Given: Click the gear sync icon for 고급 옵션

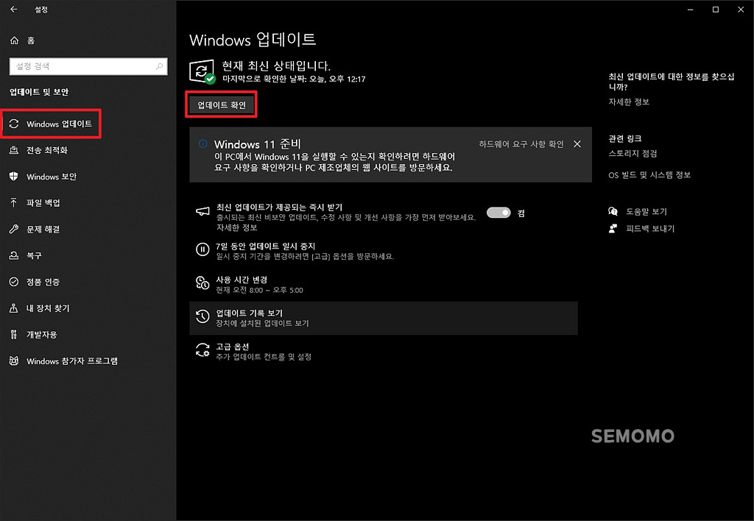Looking at the screenshot, I should click(x=202, y=350).
